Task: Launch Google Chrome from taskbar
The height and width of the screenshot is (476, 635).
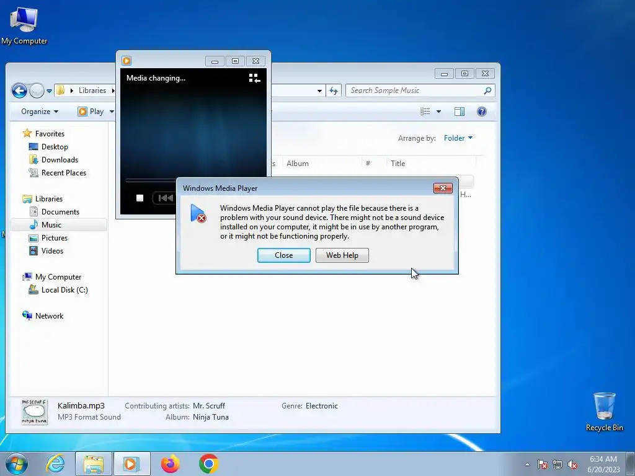Action: tap(209, 464)
